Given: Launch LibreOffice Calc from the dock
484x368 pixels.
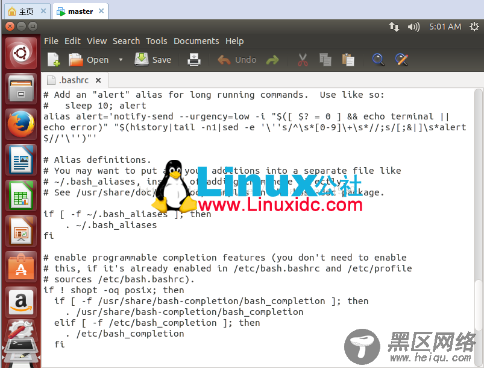Looking at the screenshot, I should pyautogui.click(x=21, y=195).
